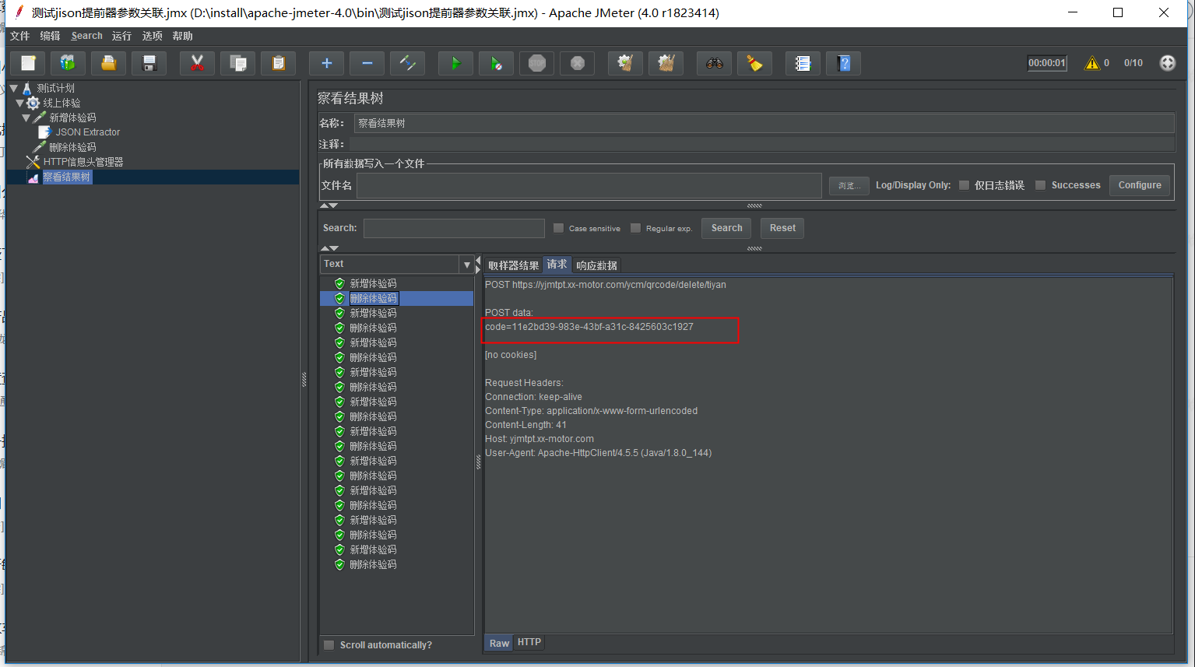The width and height of the screenshot is (1195, 667).
Task: Collapse the 线上体验 thread group node
Action: pos(20,103)
